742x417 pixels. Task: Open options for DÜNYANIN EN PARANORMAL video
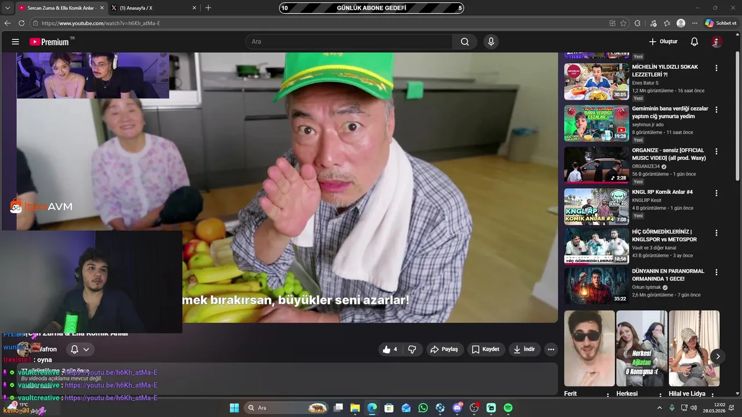point(716,272)
